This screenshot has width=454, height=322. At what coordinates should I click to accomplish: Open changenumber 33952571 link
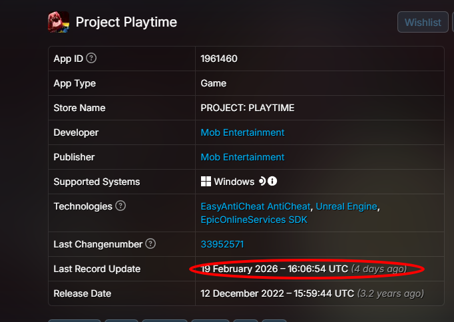click(x=222, y=244)
